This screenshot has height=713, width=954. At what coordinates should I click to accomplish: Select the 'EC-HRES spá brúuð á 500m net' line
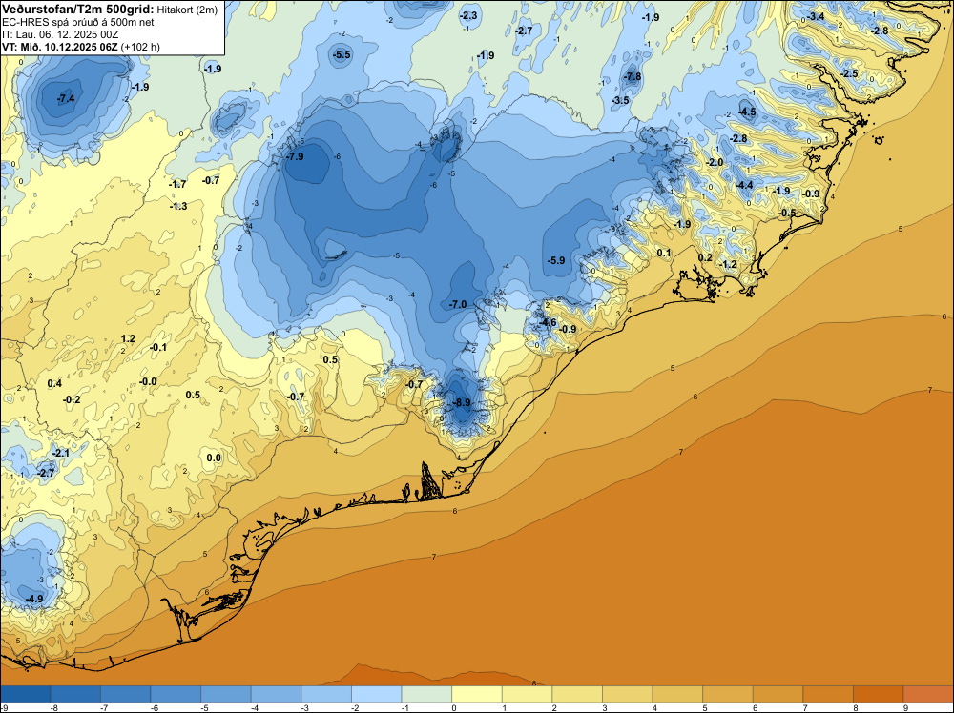click(x=78, y=22)
